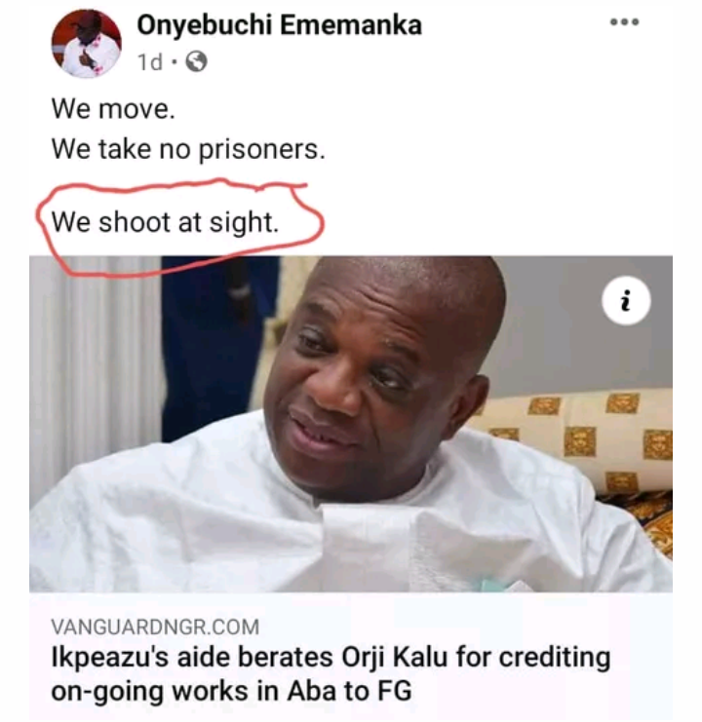Screen dimensions: 702x722
Task: Open the three-dot post options menu
Action: (x=624, y=21)
